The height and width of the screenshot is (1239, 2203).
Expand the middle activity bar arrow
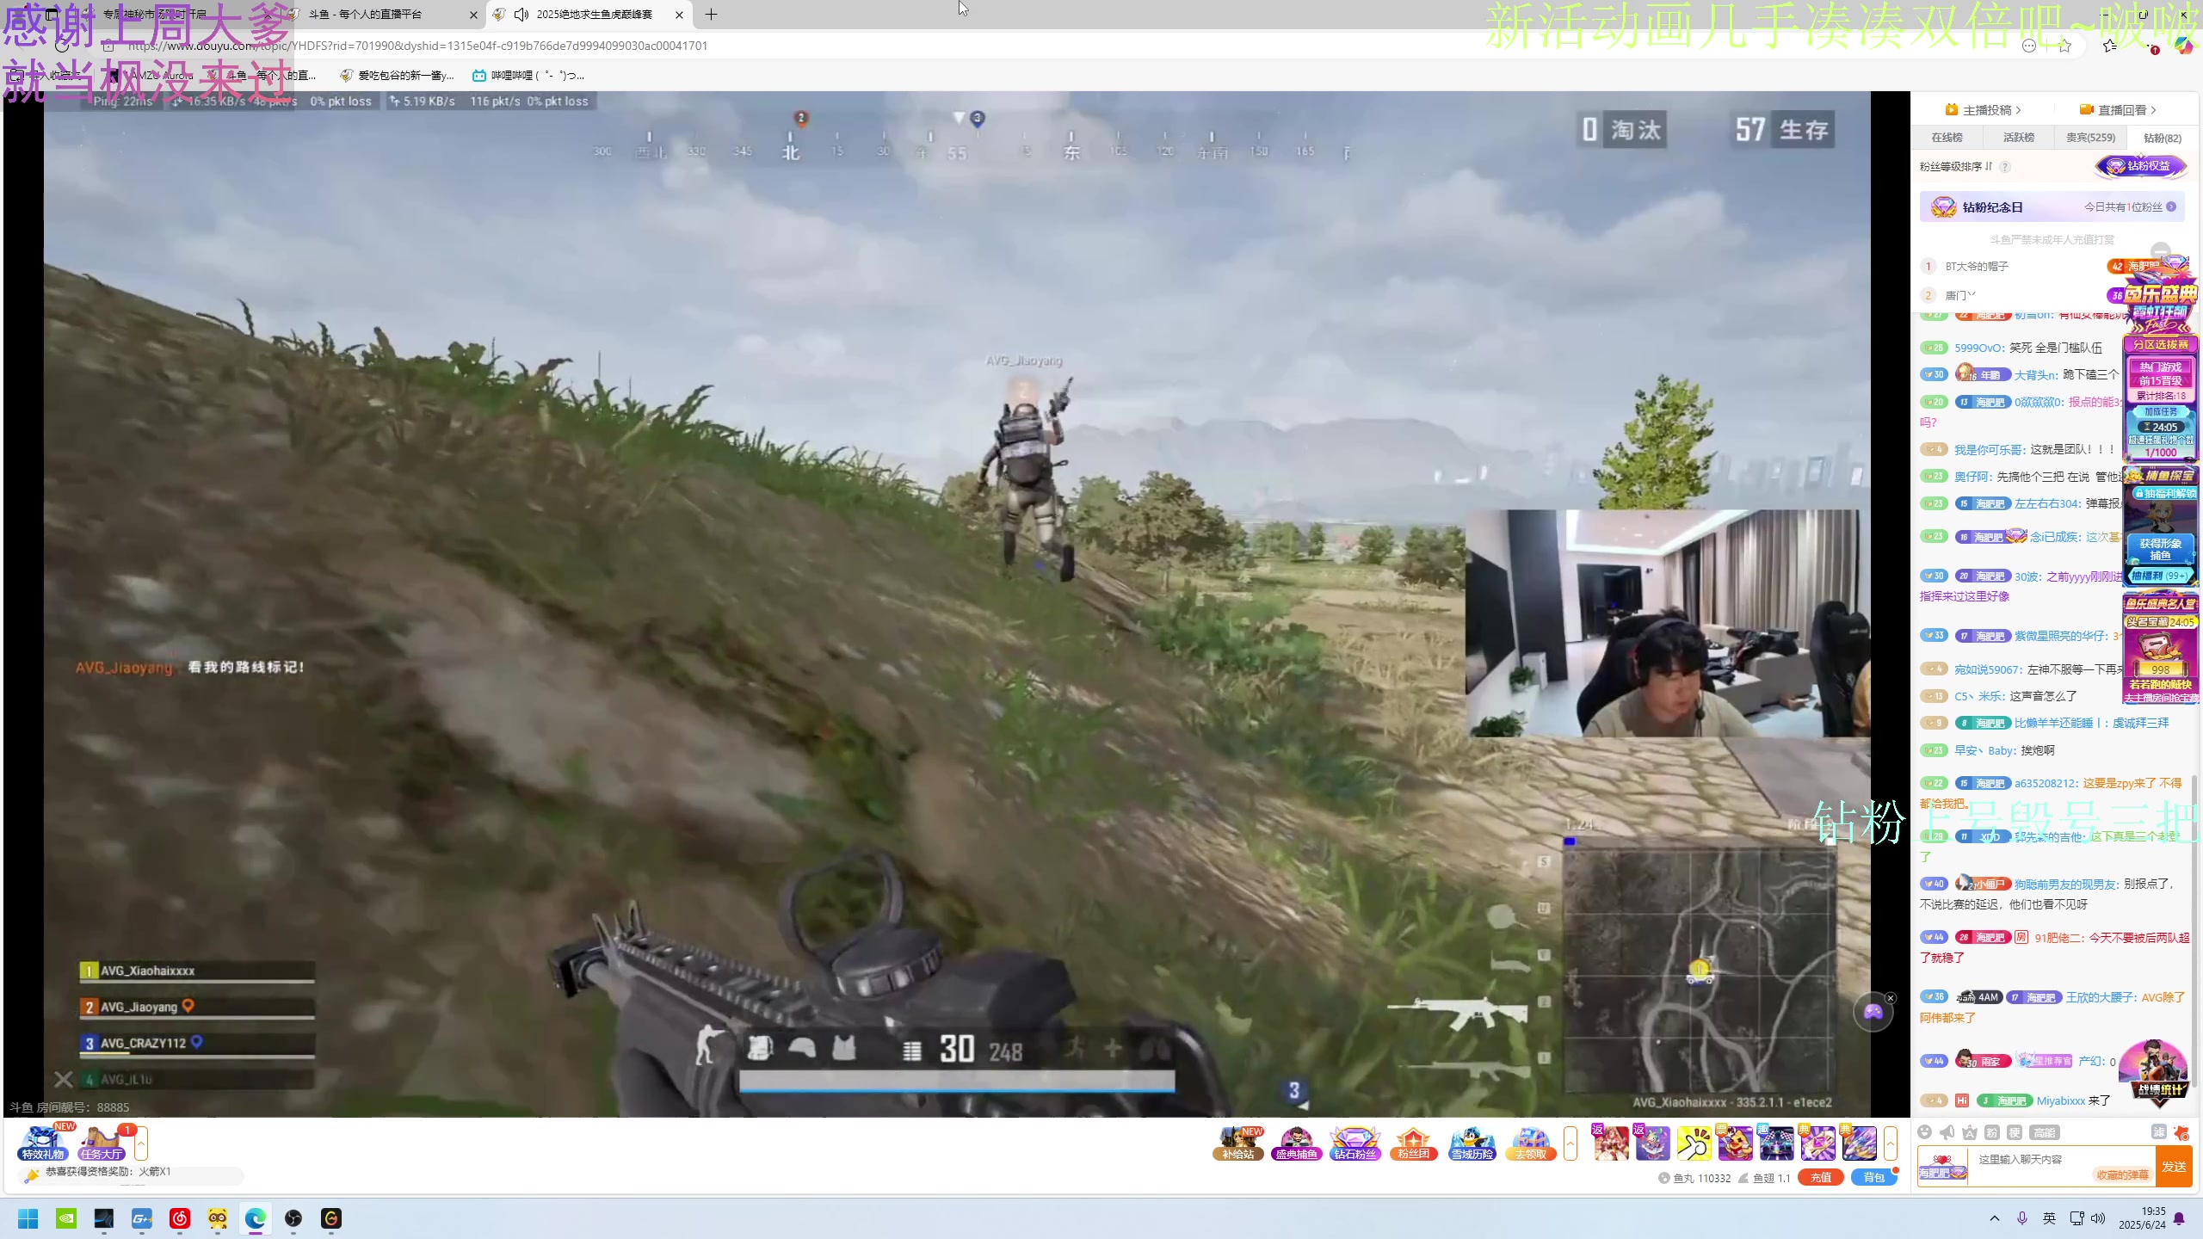1570,1143
